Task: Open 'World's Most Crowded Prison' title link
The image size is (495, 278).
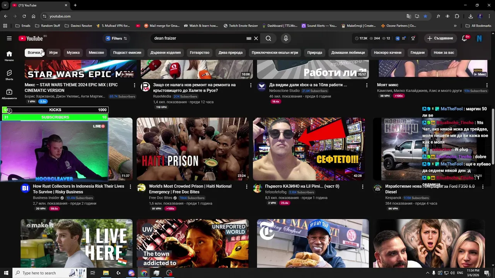Action: [x=190, y=189]
